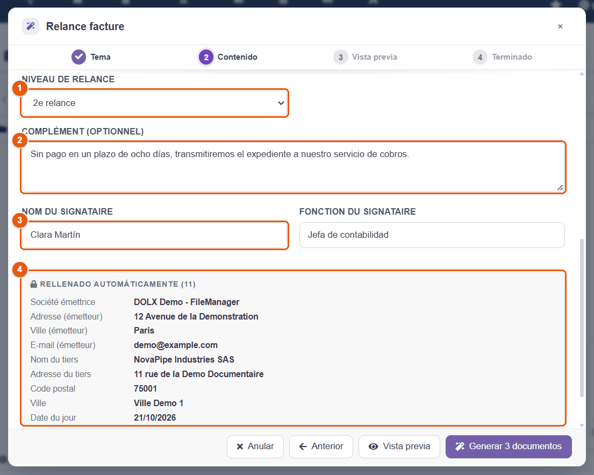Click the Société émettrice label
This screenshot has height=475, width=594.
point(63,302)
